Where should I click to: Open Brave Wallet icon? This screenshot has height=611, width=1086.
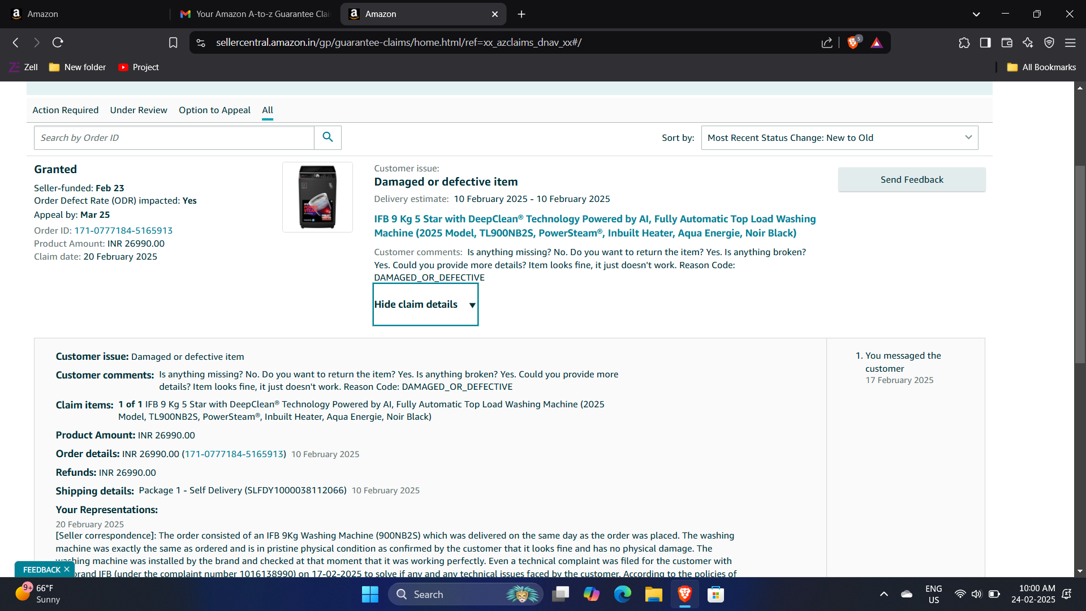point(1007,42)
